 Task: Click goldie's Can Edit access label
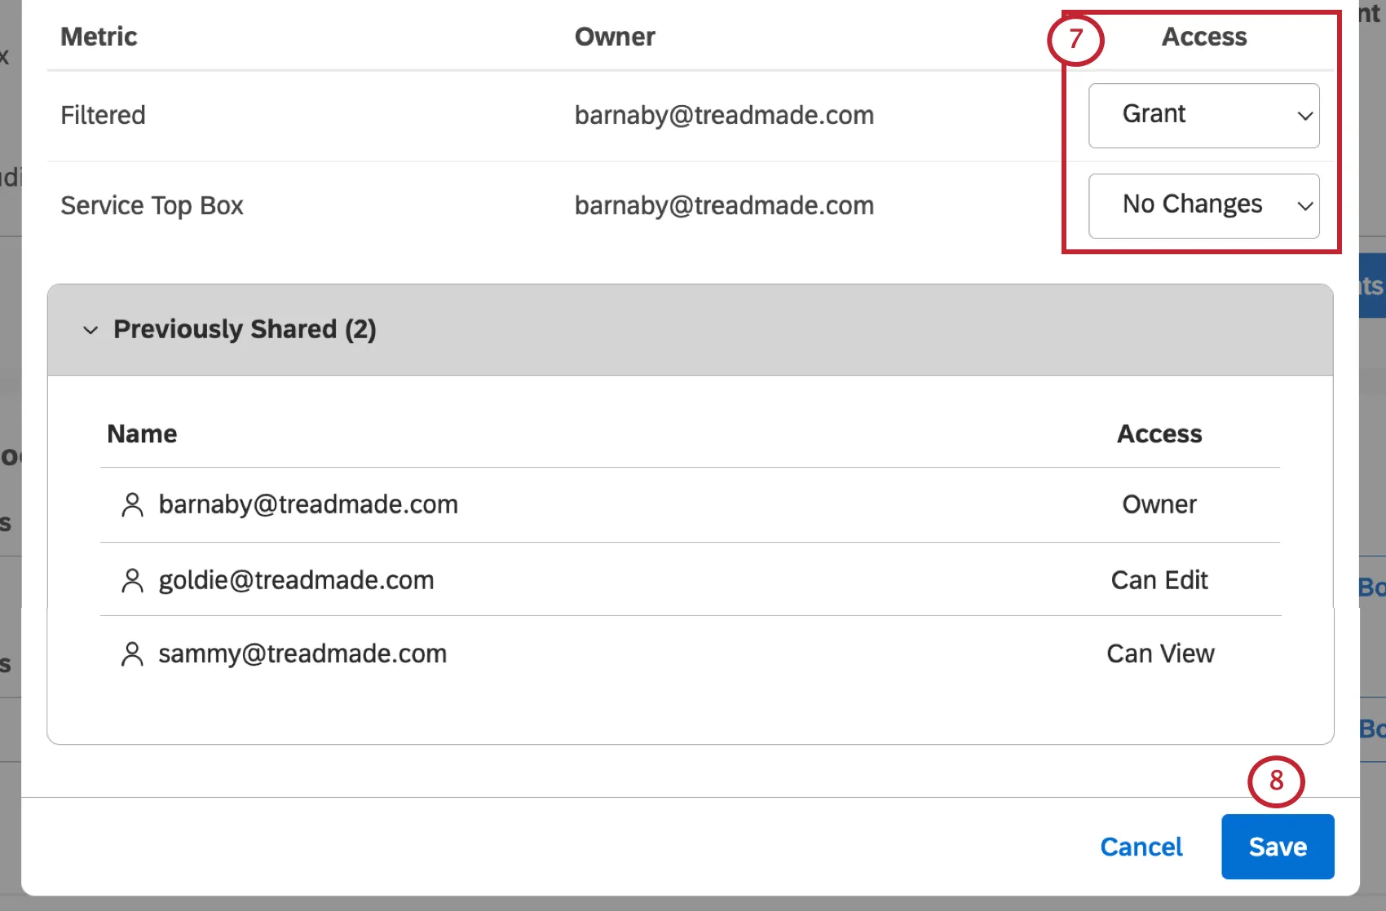click(x=1159, y=580)
